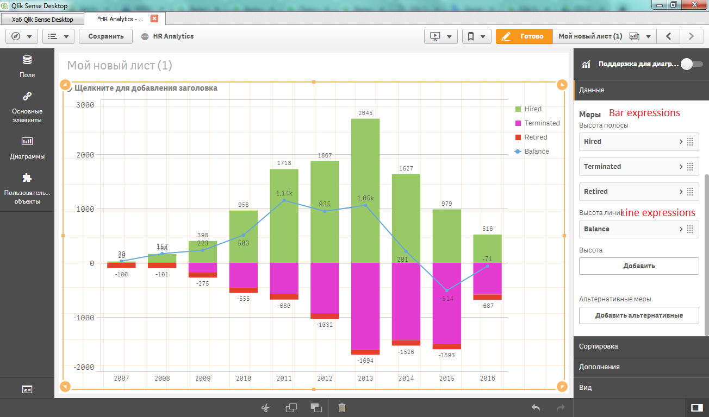Image resolution: width=709 pixels, height=417 pixels.
Task: Click the scissors cut icon
Action: 265,408
